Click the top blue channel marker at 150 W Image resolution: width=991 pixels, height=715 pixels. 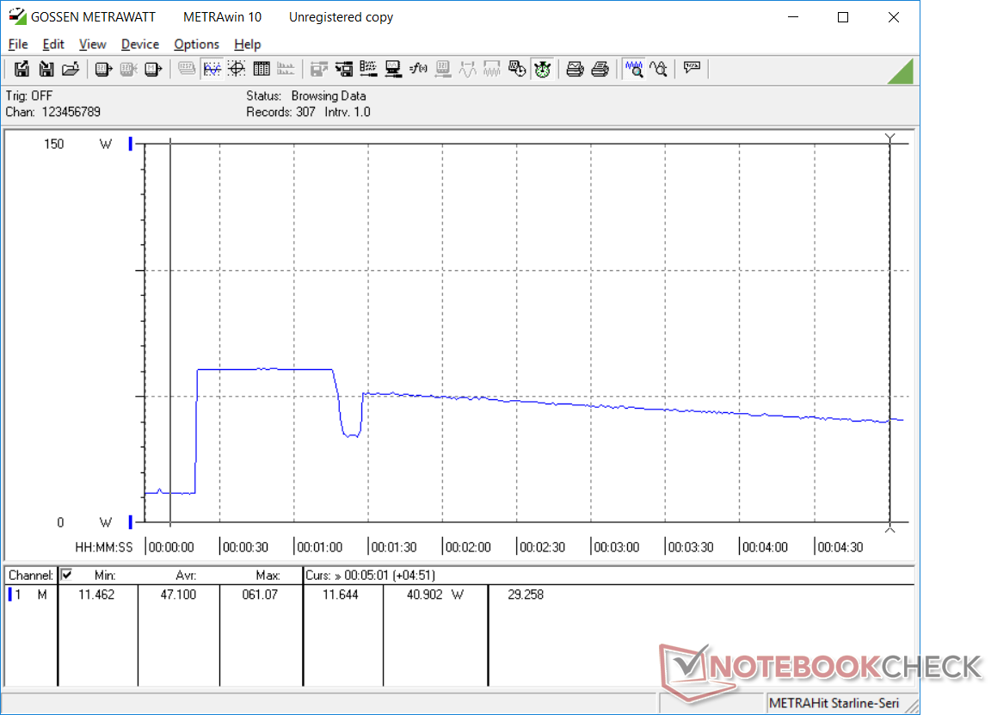pos(131,144)
